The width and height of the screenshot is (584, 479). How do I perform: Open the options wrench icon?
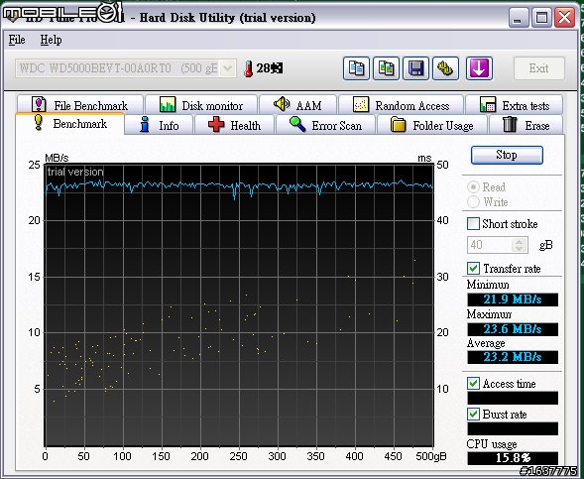point(445,68)
